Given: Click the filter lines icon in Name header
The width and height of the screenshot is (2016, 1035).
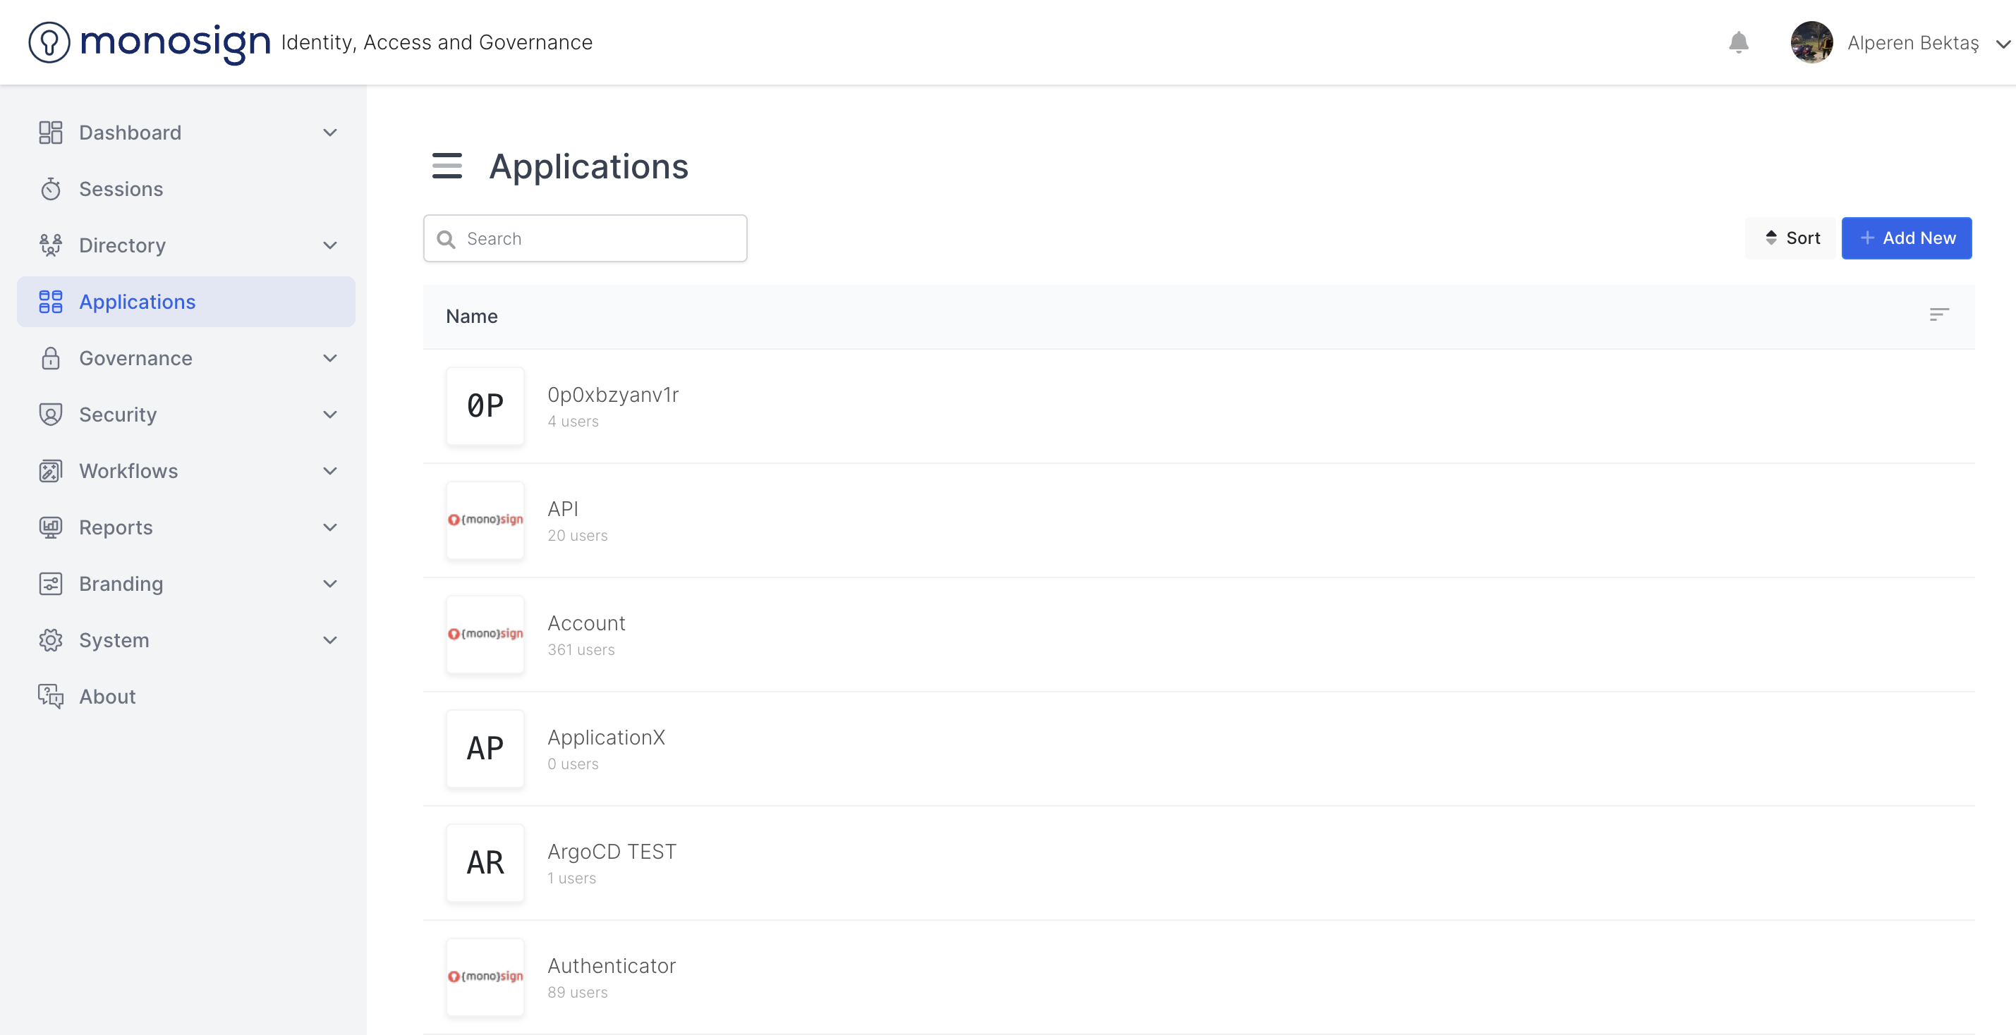Looking at the screenshot, I should click(x=1938, y=315).
